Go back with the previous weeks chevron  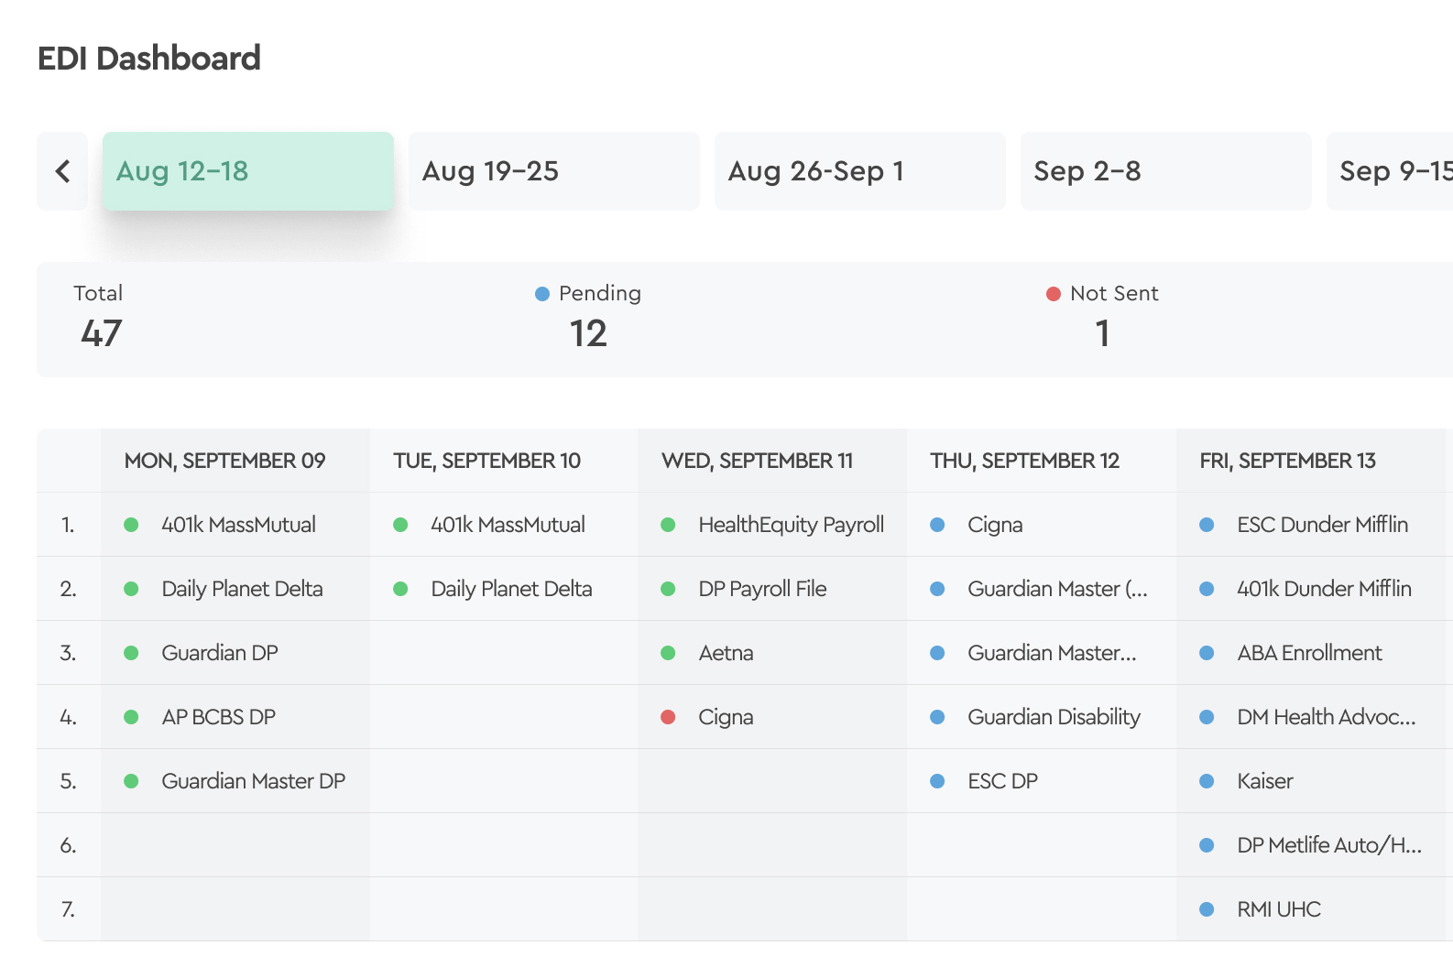pos(62,171)
